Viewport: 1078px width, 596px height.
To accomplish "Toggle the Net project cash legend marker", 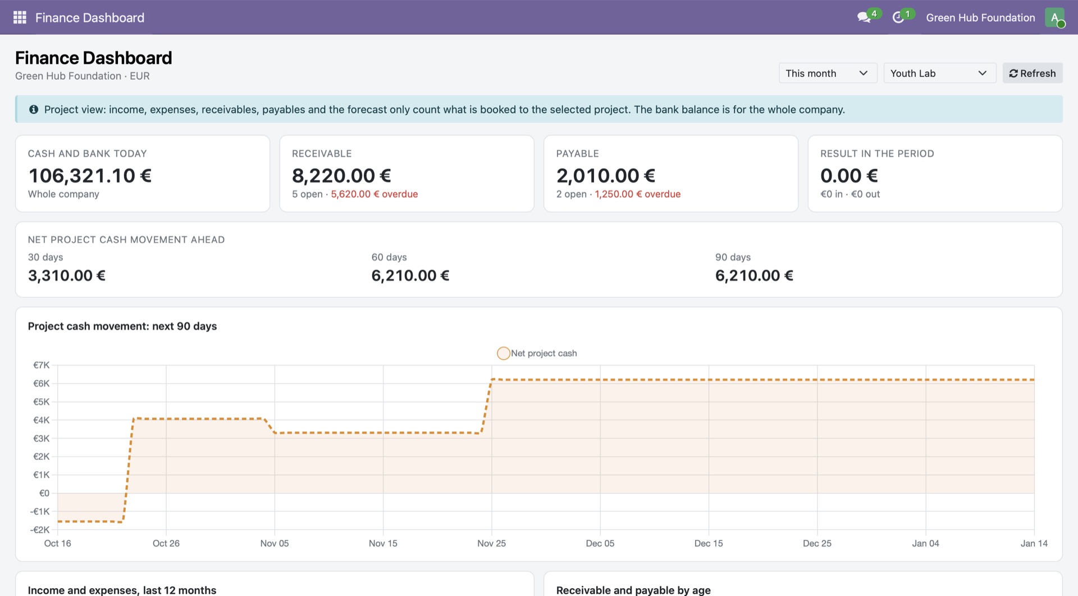I will coord(504,353).
